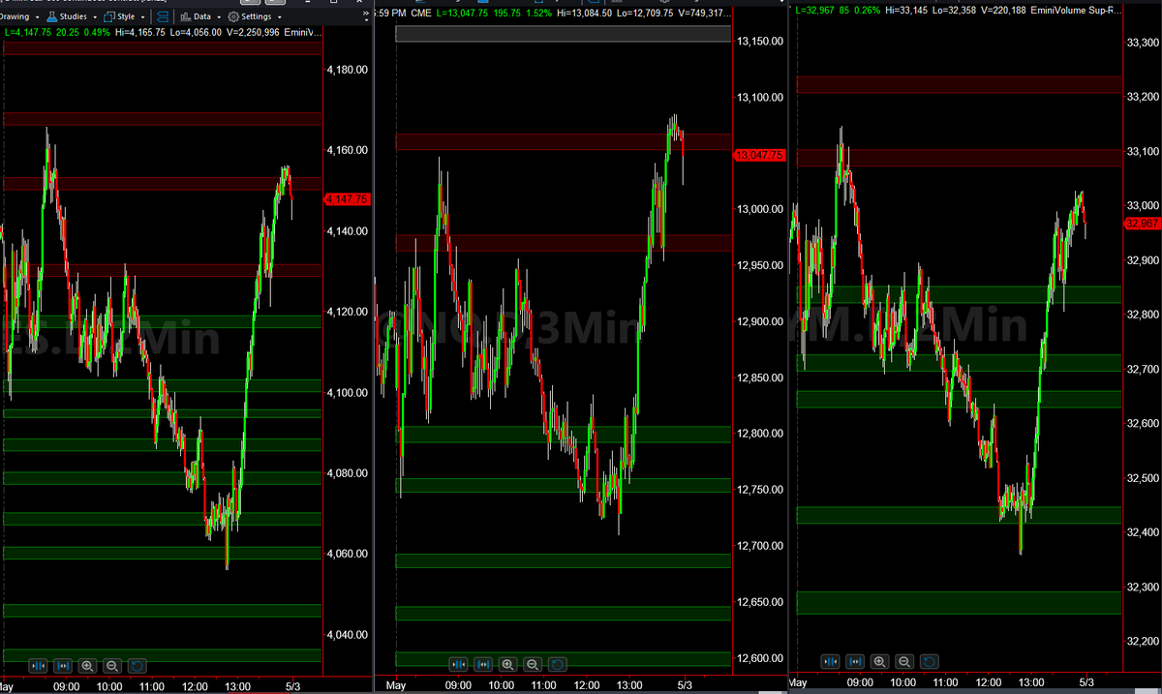Click the red 13,047.75 price tag

[x=761, y=155]
